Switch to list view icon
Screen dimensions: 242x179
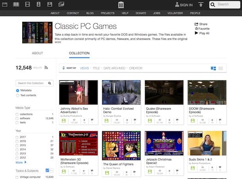[221, 68]
